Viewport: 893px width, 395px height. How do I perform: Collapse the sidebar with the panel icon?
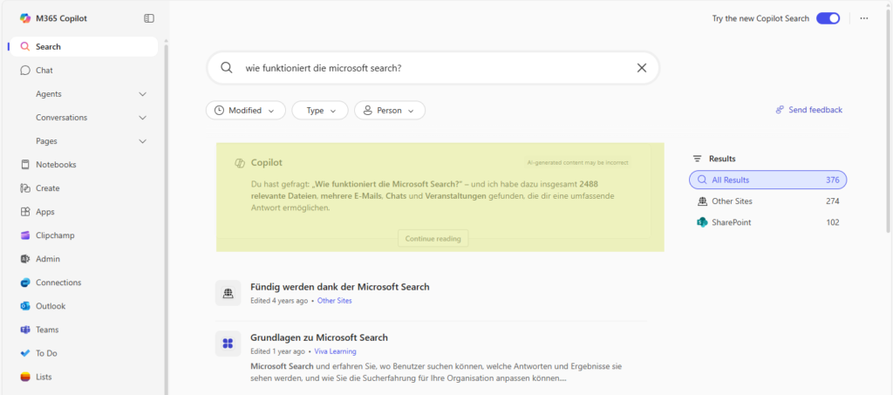coord(148,18)
